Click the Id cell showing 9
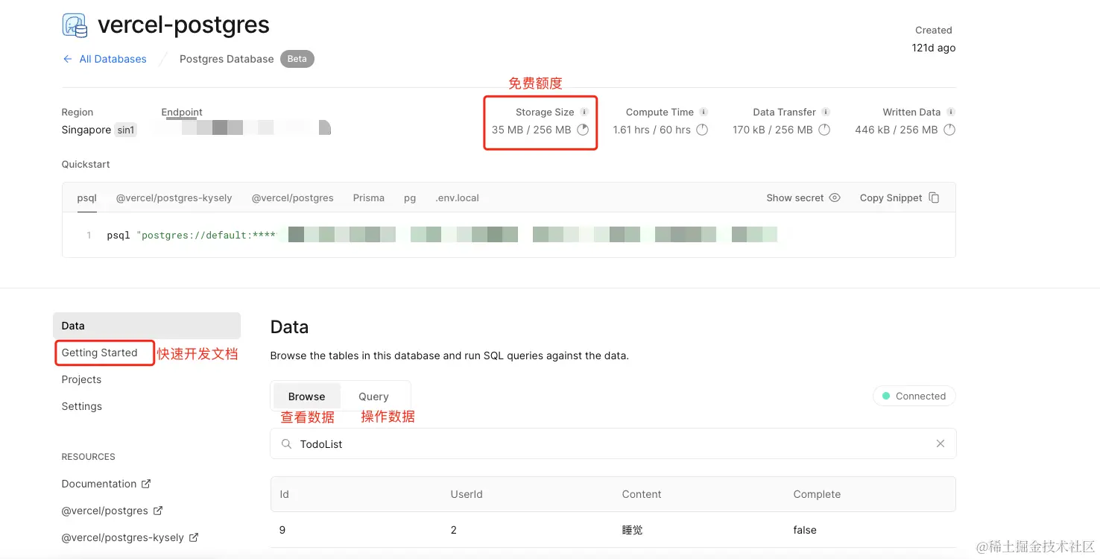Image resolution: width=1100 pixels, height=559 pixels. 282,530
